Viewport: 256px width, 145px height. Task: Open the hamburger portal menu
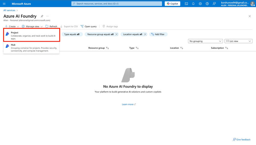[x=4, y=4]
